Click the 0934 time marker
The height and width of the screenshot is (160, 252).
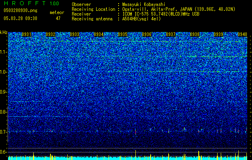click(99, 34)
